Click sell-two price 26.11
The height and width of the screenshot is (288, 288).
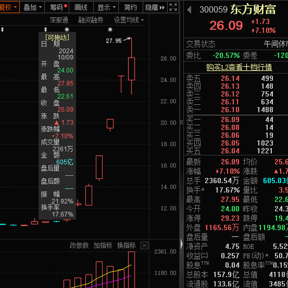(230, 102)
